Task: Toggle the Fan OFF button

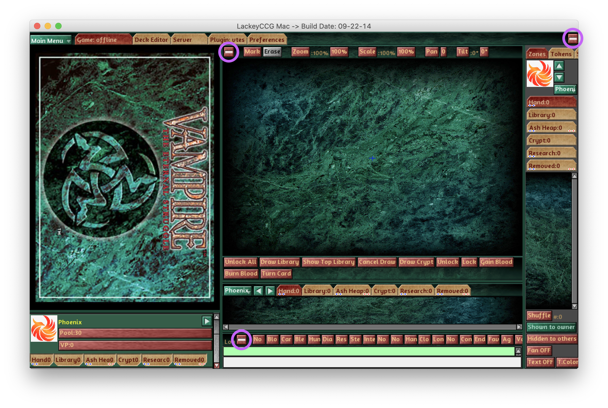Action: pos(539,351)
